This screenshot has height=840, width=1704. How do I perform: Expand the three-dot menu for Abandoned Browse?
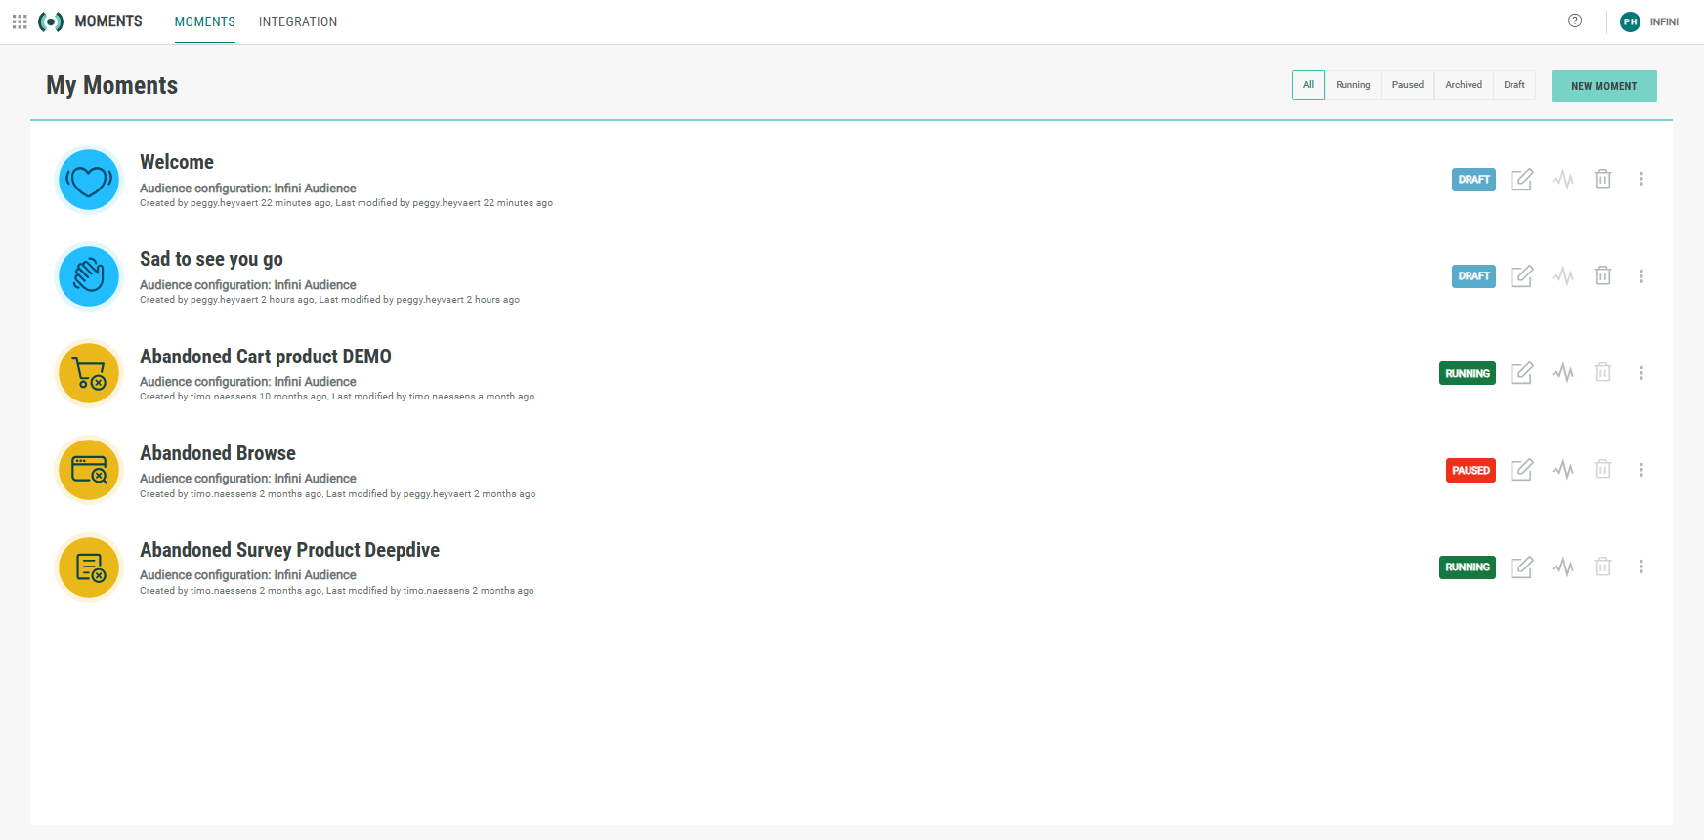[x=1640, y=470]
